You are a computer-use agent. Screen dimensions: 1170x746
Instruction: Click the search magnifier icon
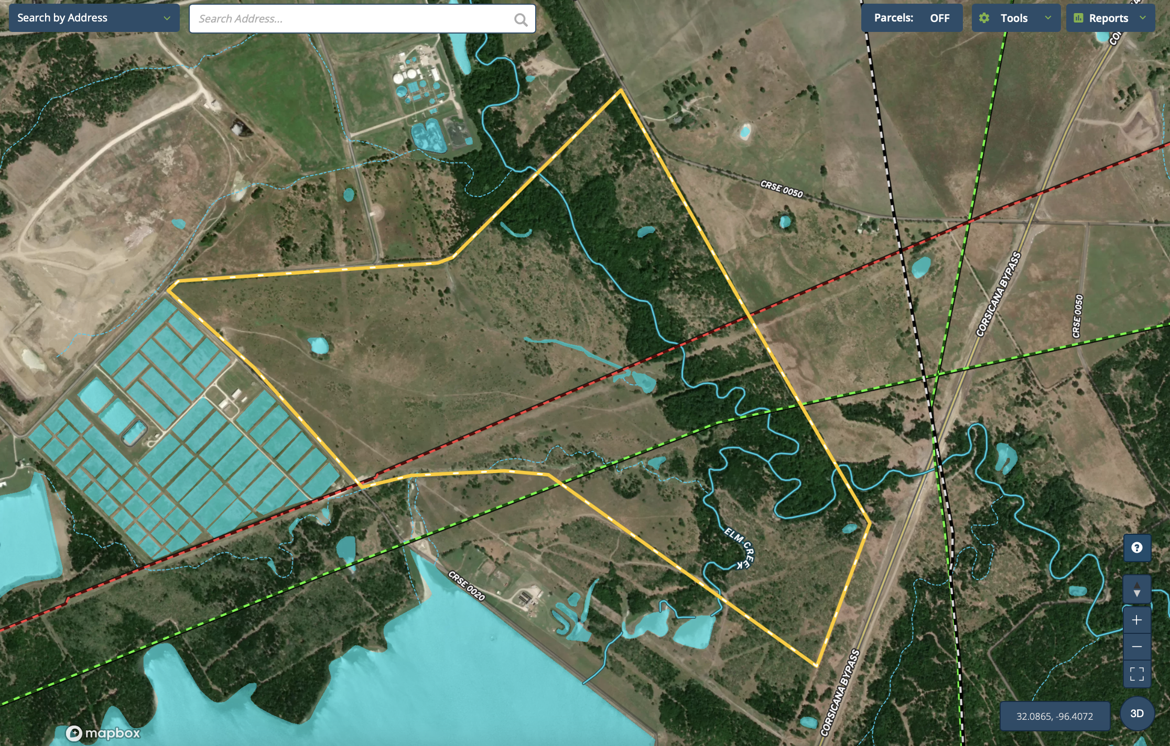click(x=521, y=19)
